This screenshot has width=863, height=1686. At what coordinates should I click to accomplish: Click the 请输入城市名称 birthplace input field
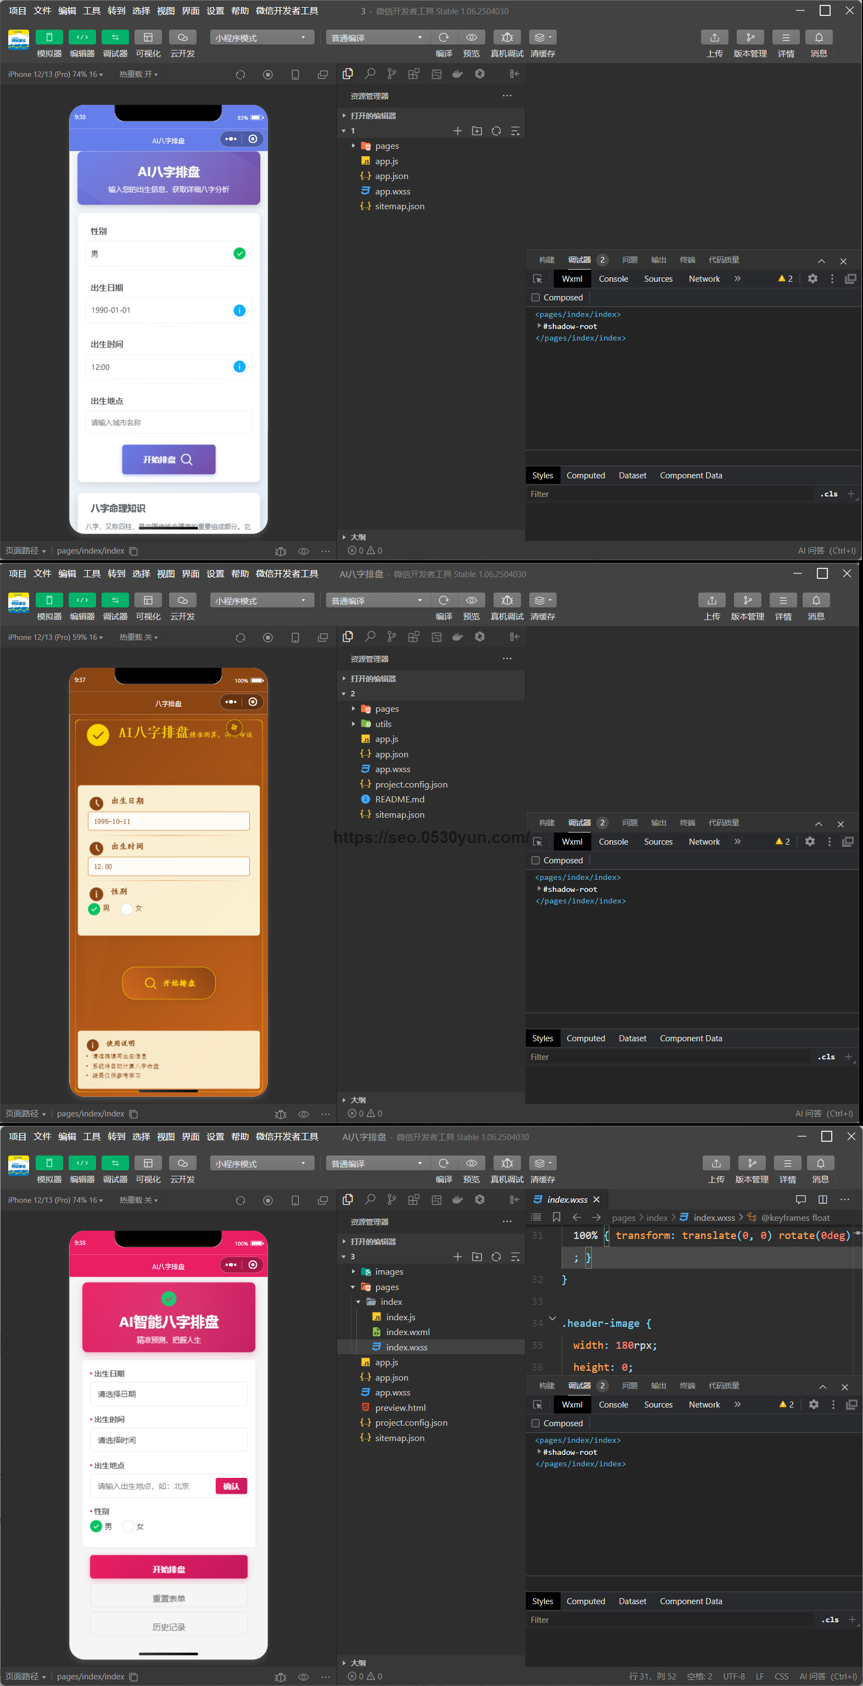(168, 422)
